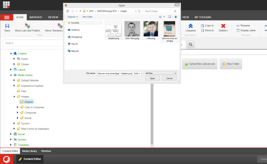The height and width of the screenshot is (164, 267).
Task: Click Upload files (advanced) button
Action: (200, 64)
